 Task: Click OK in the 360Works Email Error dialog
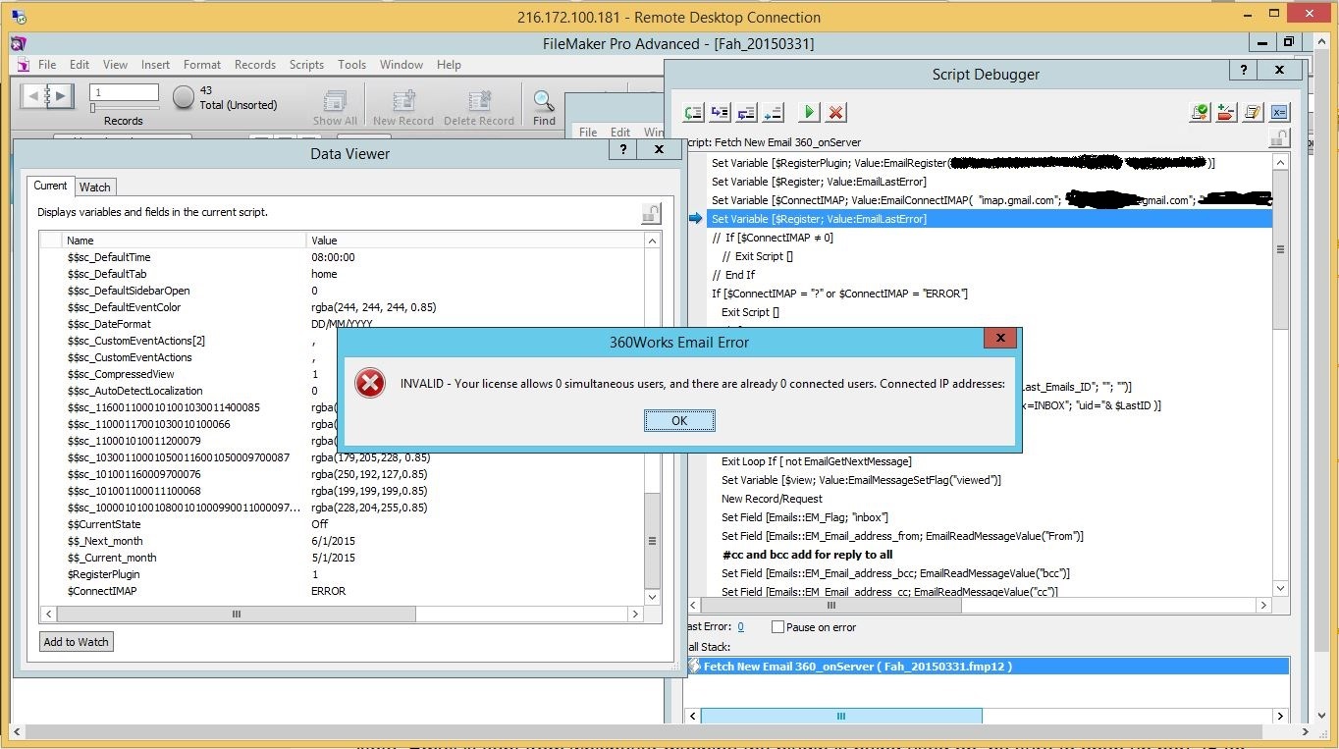pos(679,420)
